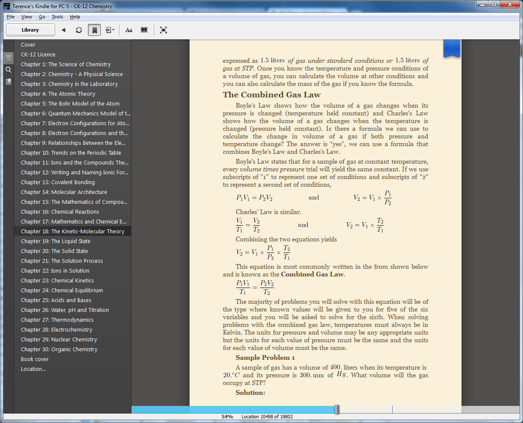Open the search tool in the sidebar
Image resolution: width=523 pixels, height=423 pixels.
point(9,70)
